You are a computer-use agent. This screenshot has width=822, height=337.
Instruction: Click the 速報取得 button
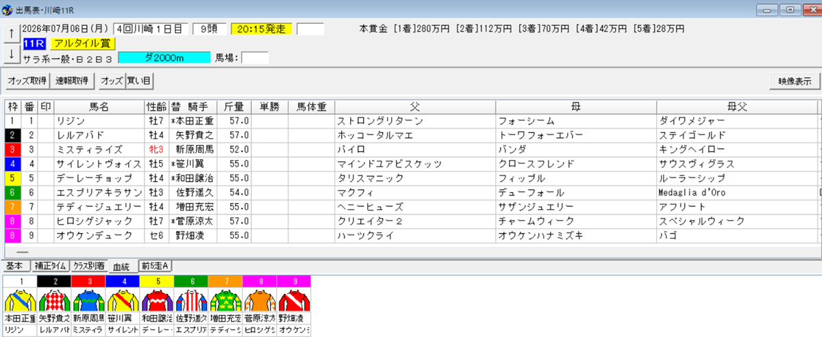(73, 81)
